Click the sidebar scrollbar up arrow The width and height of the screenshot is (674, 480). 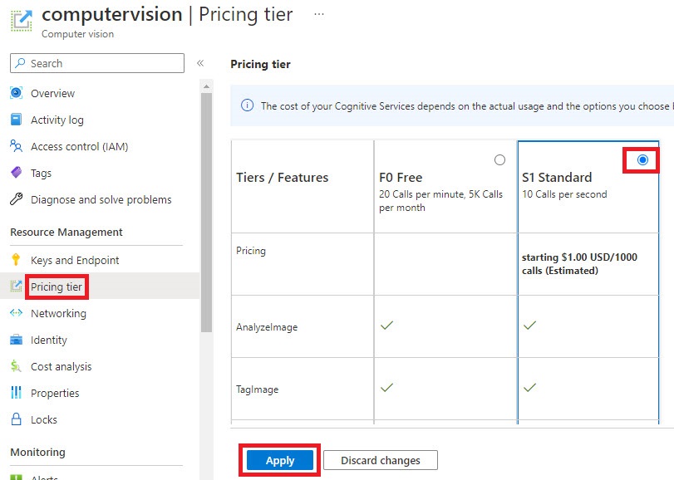pyautogui.click(x=206, y=86)
